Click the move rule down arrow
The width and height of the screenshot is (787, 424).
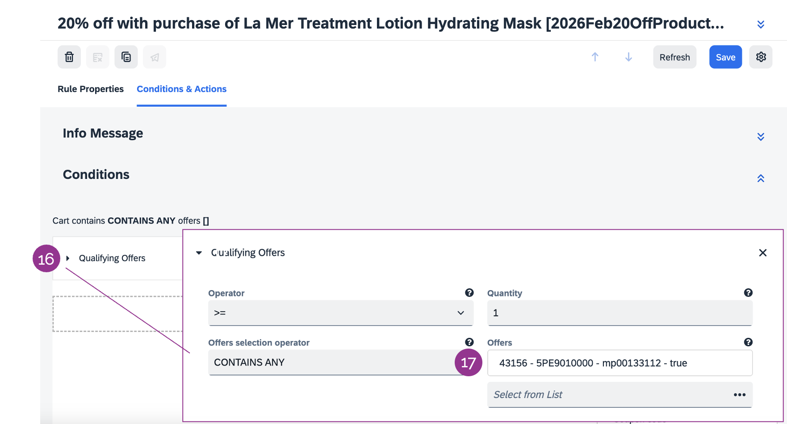(x=628, y=57)
